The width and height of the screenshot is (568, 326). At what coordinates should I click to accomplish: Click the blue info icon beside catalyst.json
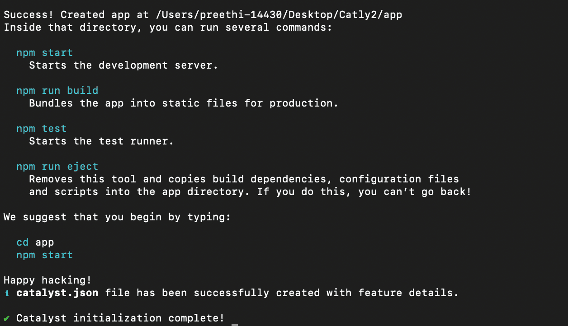point(6,293)
